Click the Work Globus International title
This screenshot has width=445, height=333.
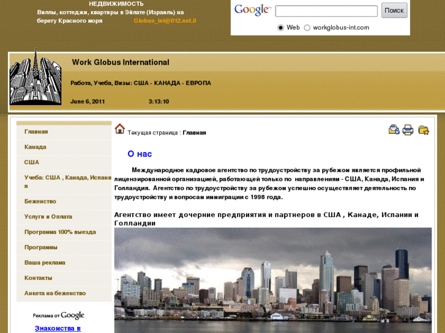[x=121, y=62]
